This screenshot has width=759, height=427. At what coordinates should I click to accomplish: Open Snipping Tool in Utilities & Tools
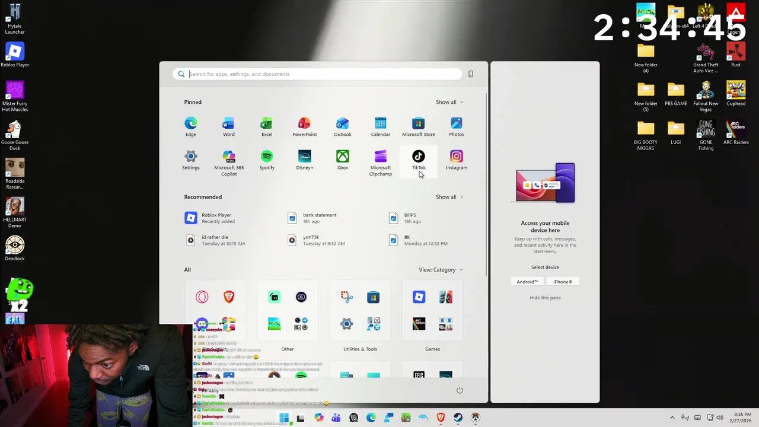coord(347,297)
